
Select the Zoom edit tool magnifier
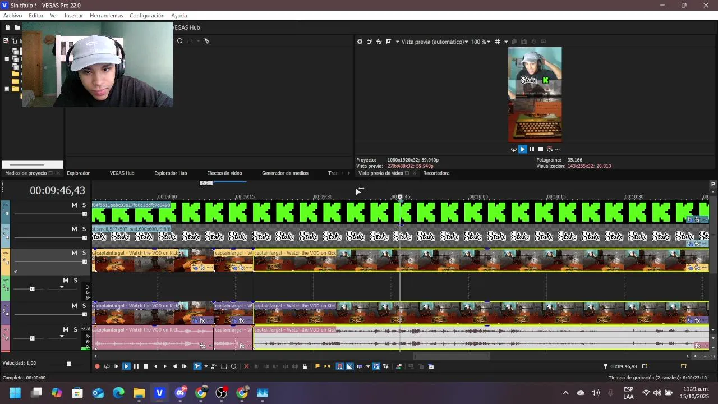point(234,366)
